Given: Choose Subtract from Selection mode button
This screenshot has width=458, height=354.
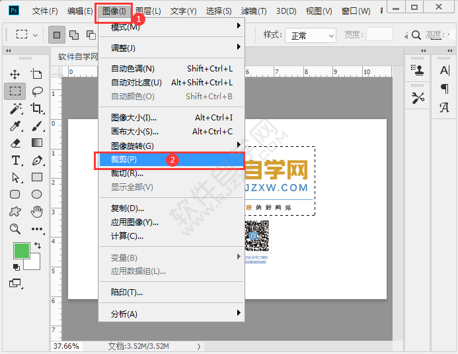Looking at the screenshot, I should point(91,35).
